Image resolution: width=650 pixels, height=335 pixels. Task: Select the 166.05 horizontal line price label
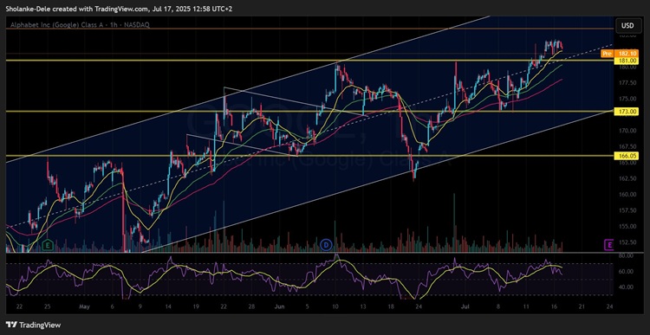[x=627, y=156]
